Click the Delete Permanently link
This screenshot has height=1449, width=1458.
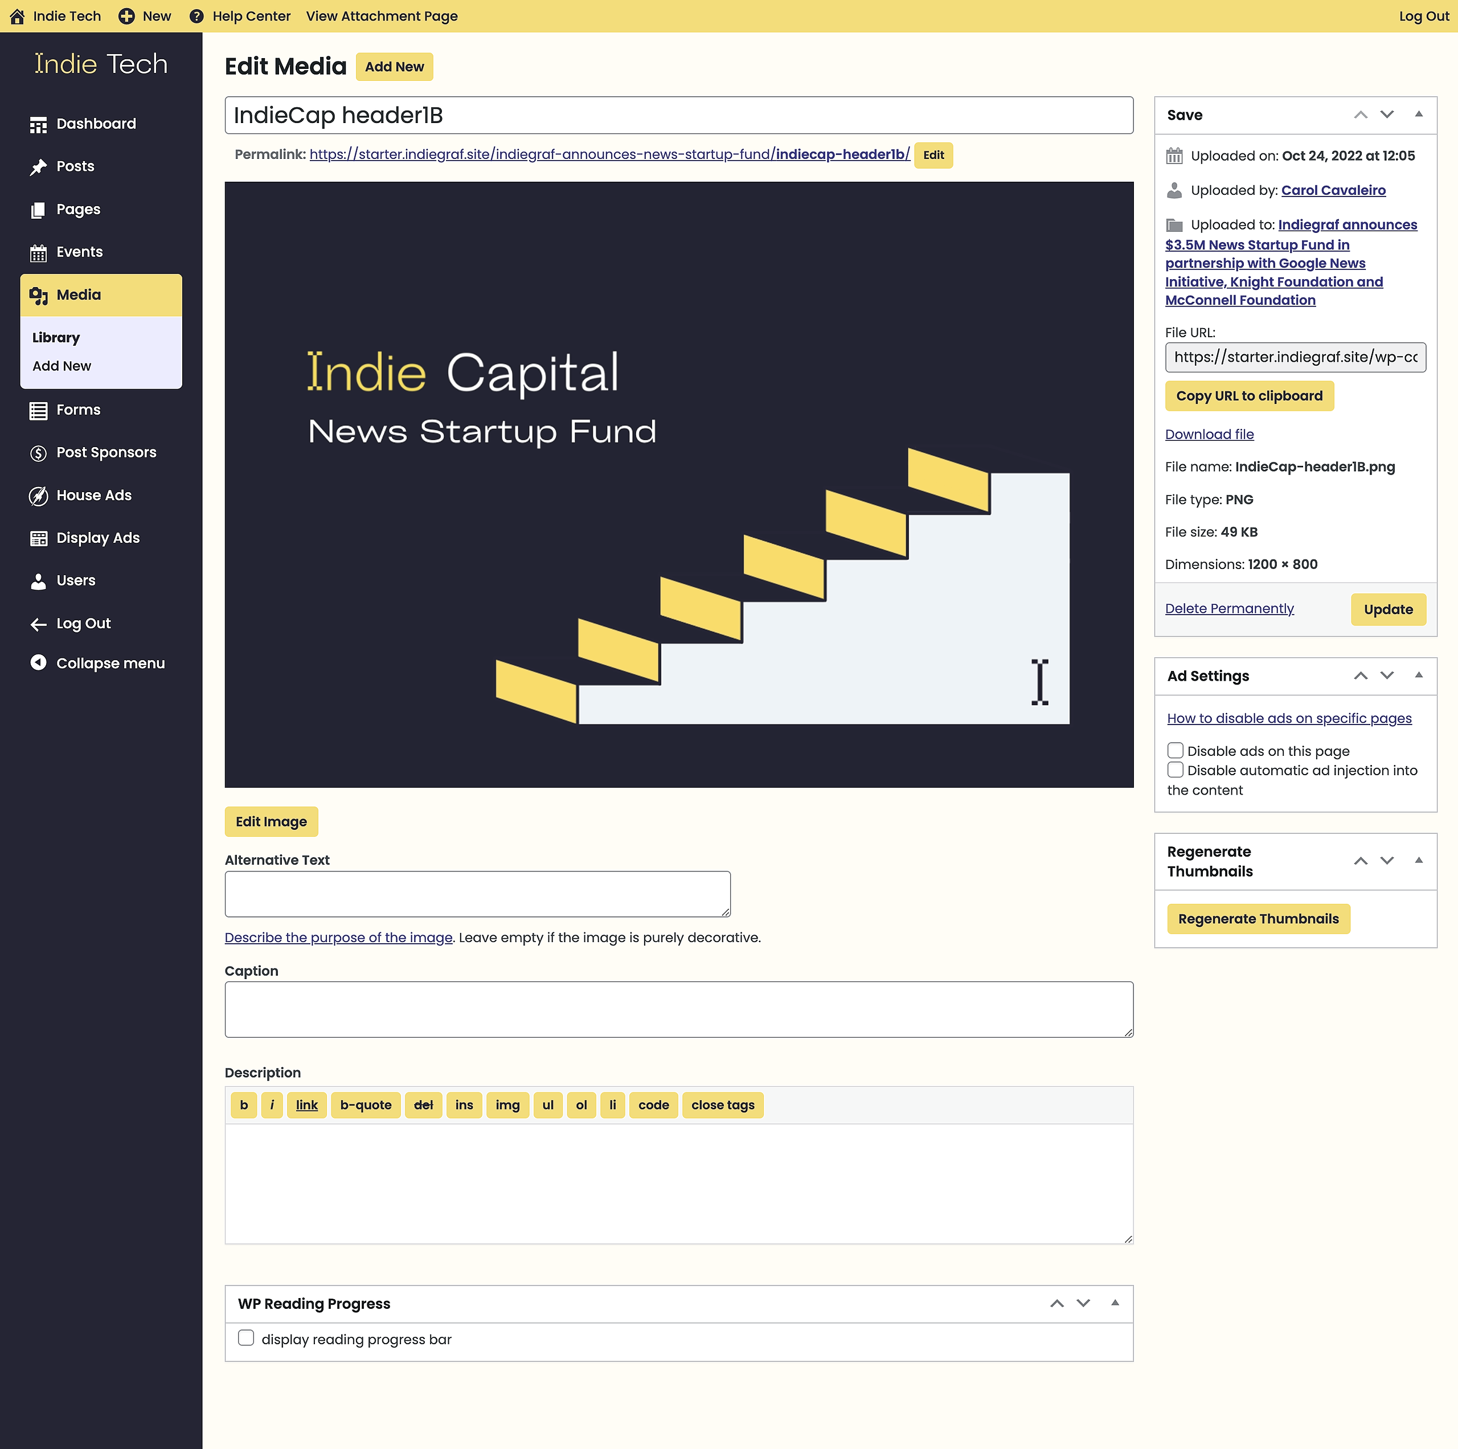(1230, 608)
